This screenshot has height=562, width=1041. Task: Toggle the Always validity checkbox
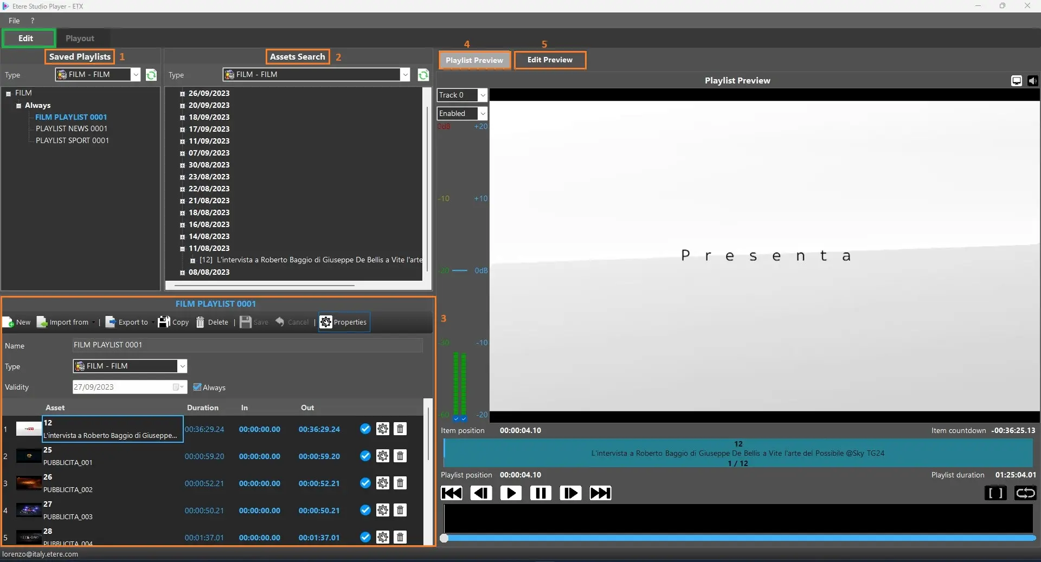[x=197, y=387]
